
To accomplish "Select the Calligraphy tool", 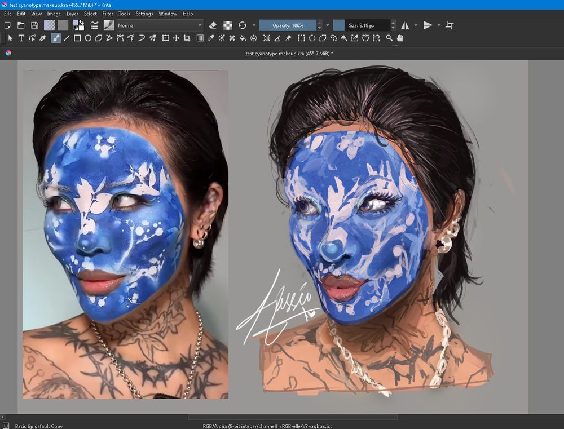I will pos(43,38).
